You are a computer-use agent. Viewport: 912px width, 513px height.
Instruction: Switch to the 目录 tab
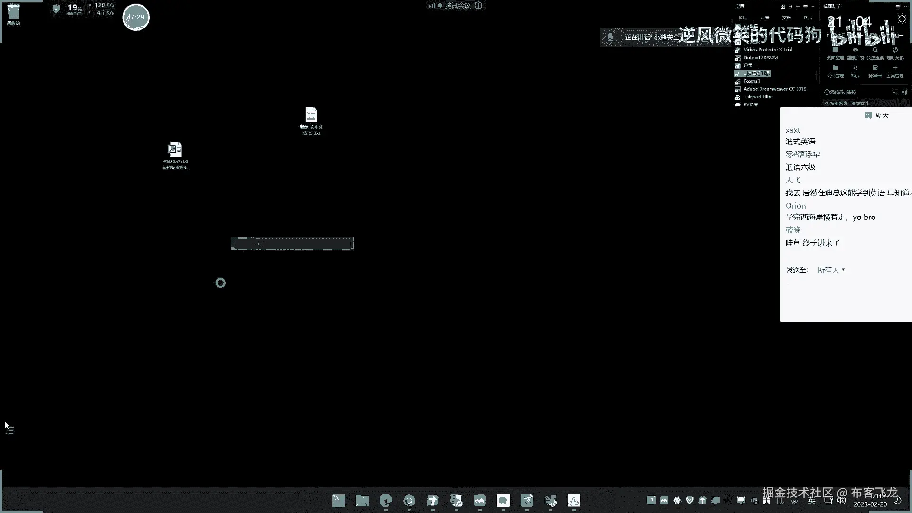(x=765, y=18)
